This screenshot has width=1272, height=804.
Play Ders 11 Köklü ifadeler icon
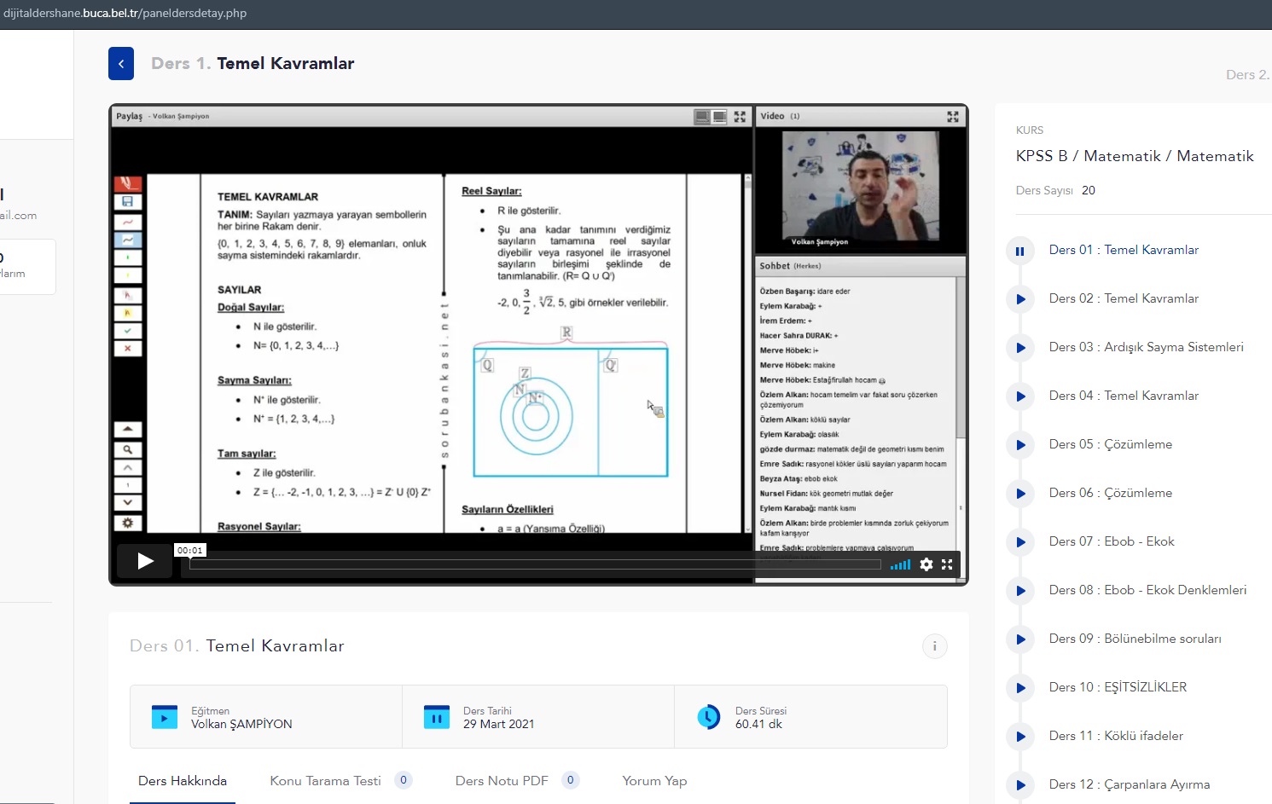(x=1019, y=737)
